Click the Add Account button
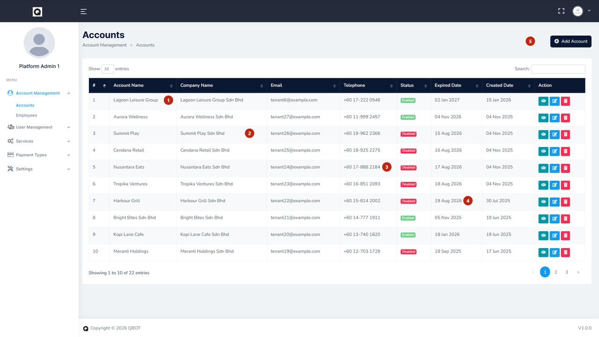The image size is (599, 337). (x=571, y=41)
